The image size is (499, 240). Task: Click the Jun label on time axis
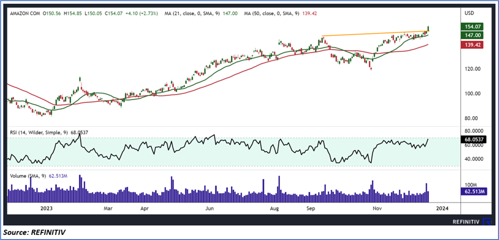tap(209, 209)
